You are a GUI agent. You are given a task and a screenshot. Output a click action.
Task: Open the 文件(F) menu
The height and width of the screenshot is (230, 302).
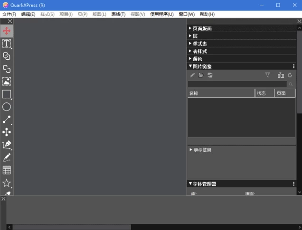[9, 14]
